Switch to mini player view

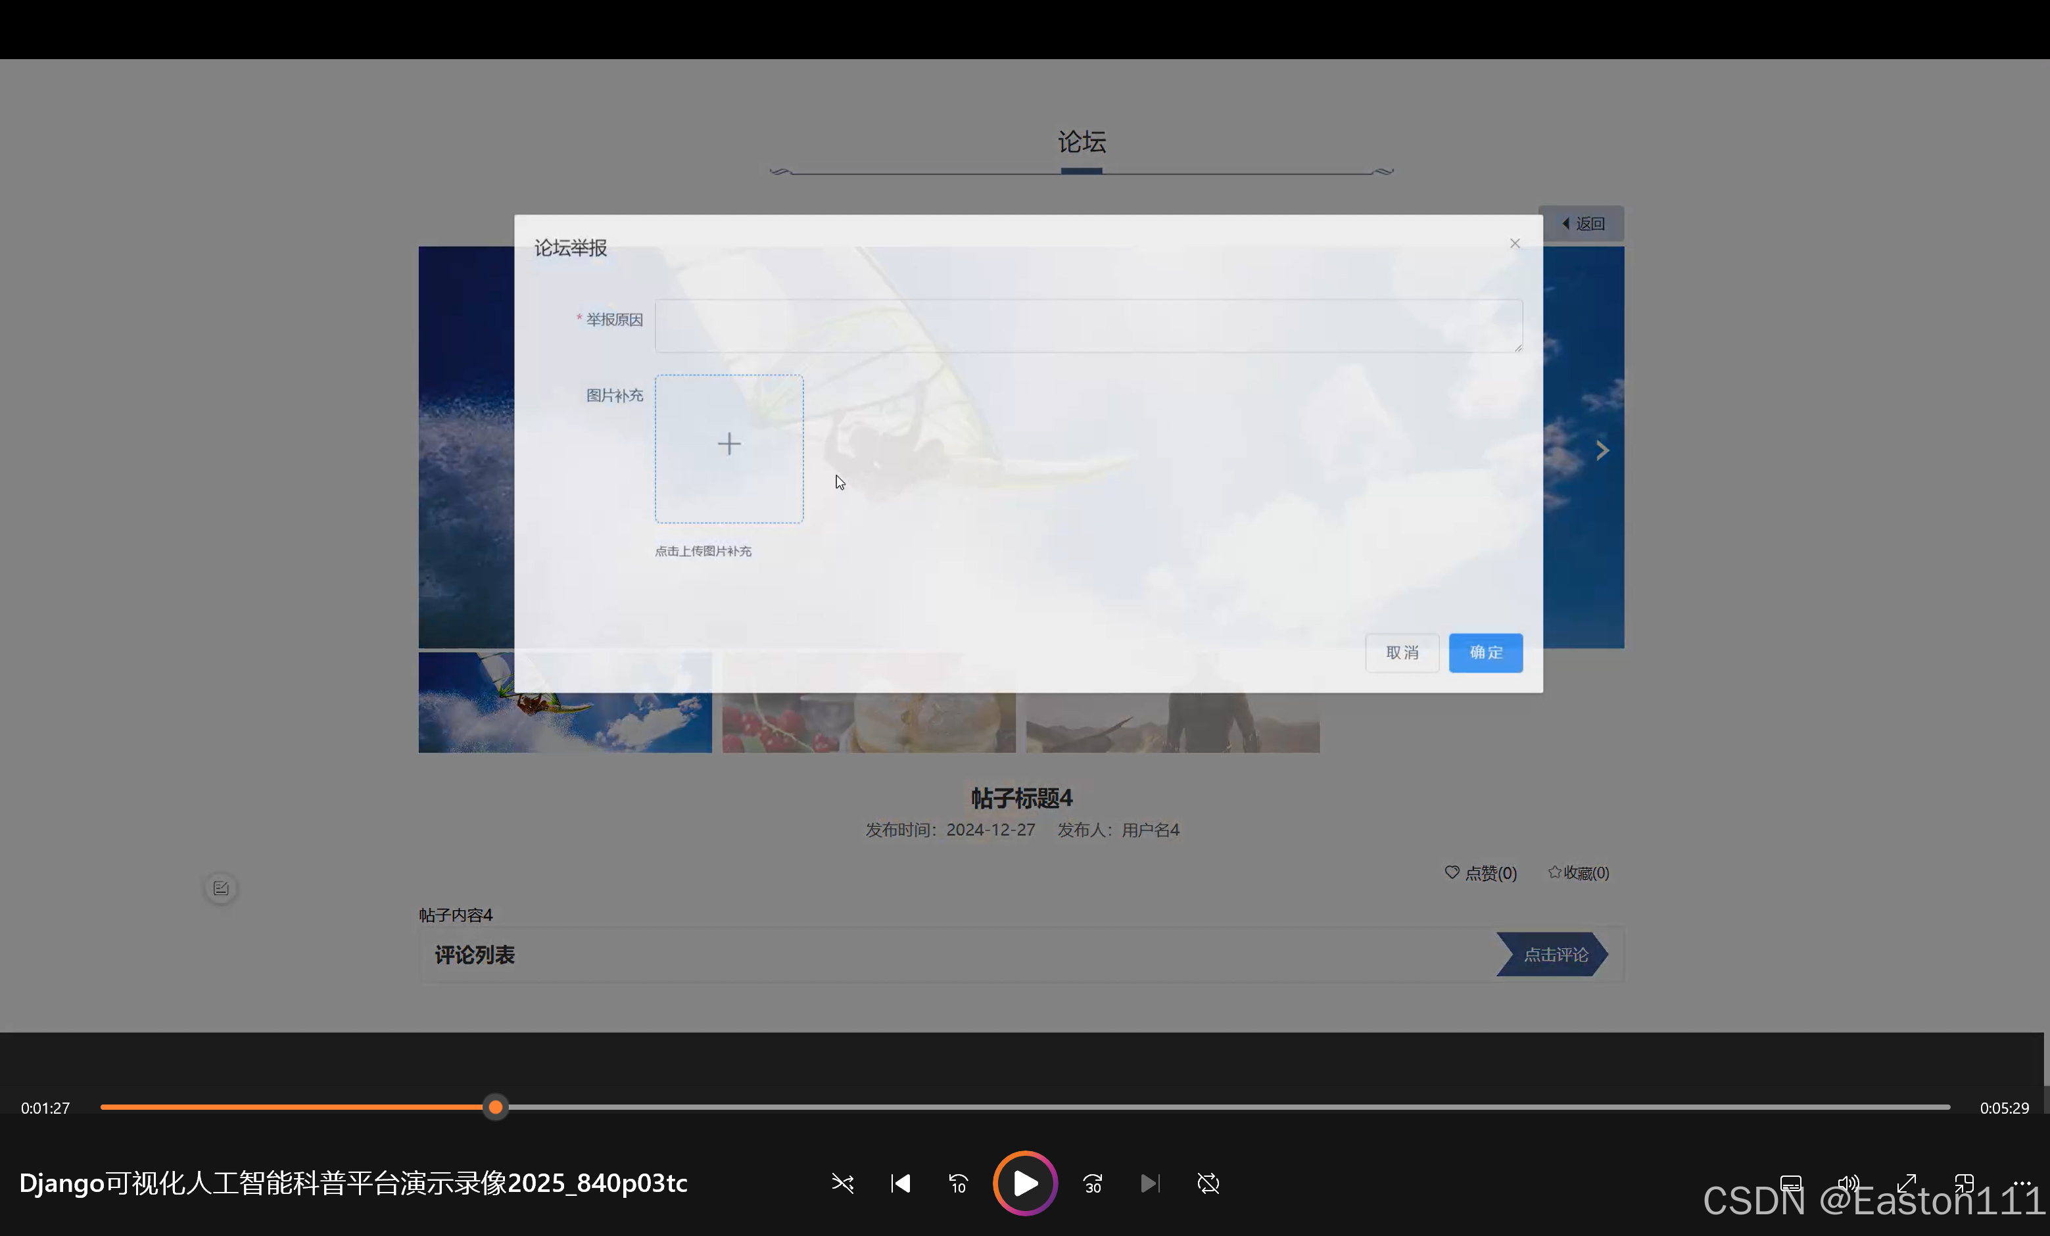(x=1965, y=1183)
